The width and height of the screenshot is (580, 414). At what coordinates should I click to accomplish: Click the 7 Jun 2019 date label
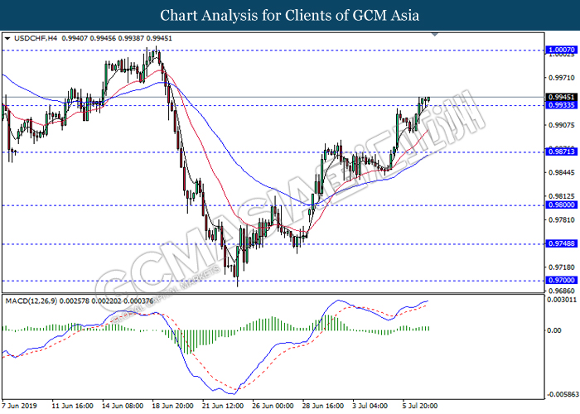click(19, 406)
